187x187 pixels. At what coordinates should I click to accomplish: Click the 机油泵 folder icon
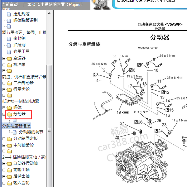[9, 65]
